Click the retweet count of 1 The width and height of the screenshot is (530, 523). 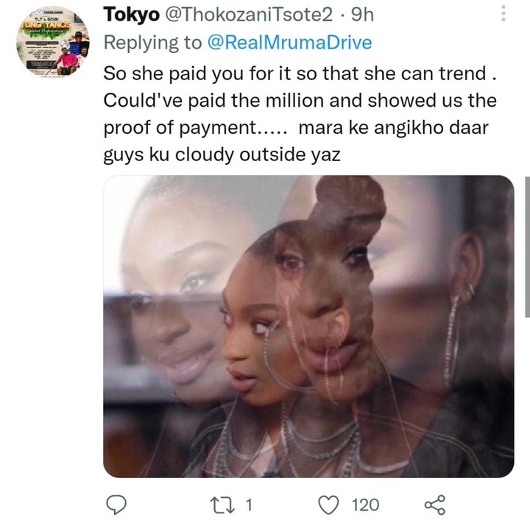pyautogui.click(x=249, y=505)
